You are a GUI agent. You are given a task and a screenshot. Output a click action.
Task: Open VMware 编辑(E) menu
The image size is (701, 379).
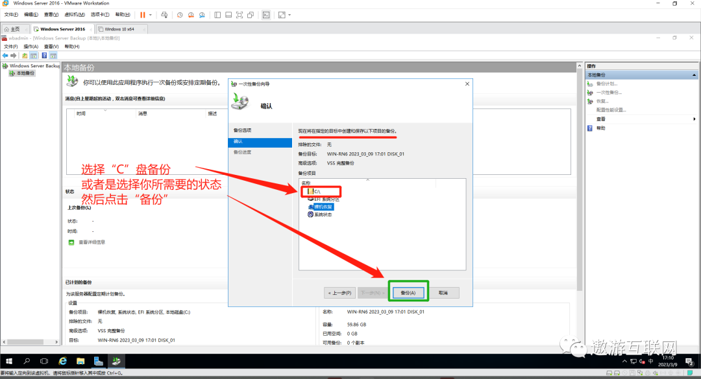point(31,15)
